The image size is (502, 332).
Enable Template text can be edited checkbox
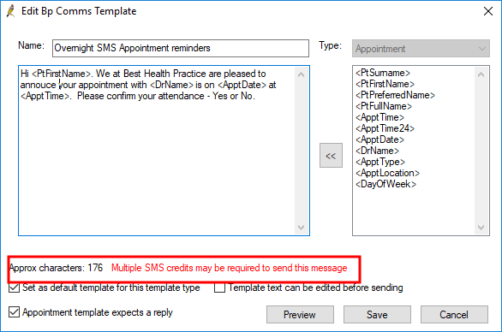pyautogui.click(x=219, y=288)
